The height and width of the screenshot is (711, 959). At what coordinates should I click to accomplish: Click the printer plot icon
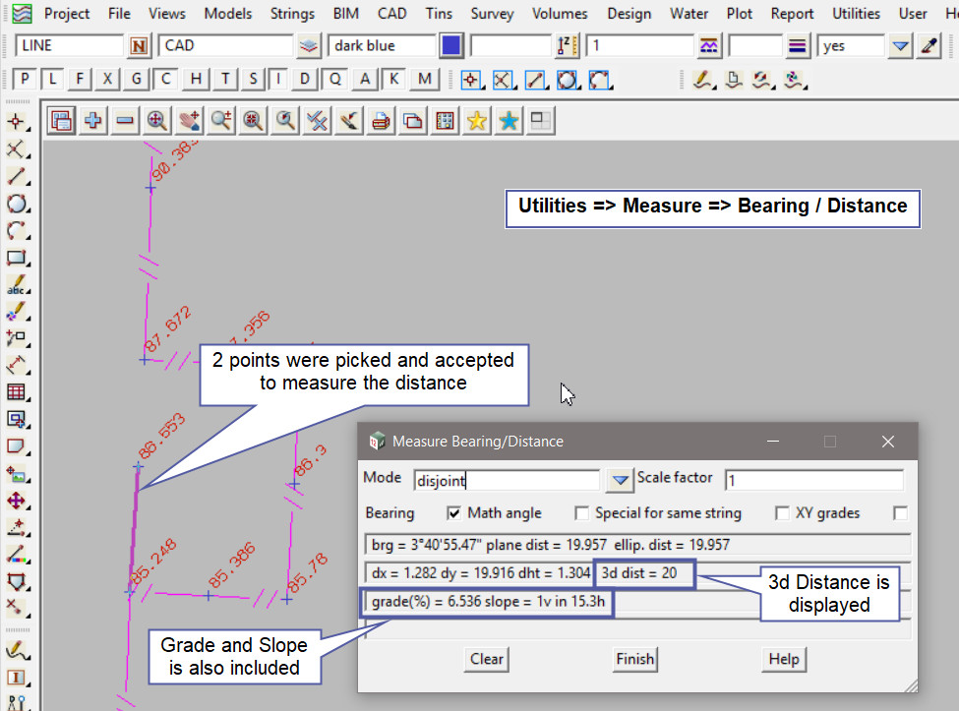pos(382,121)
